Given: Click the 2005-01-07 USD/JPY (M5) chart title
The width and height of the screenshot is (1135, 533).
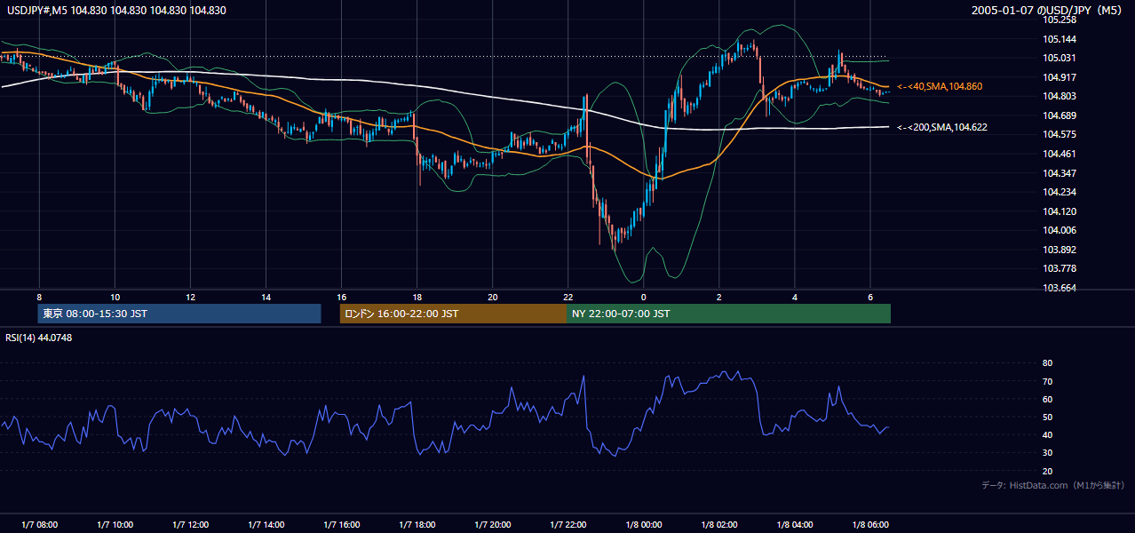Looking at the screenshot, I should point(1048,11).
